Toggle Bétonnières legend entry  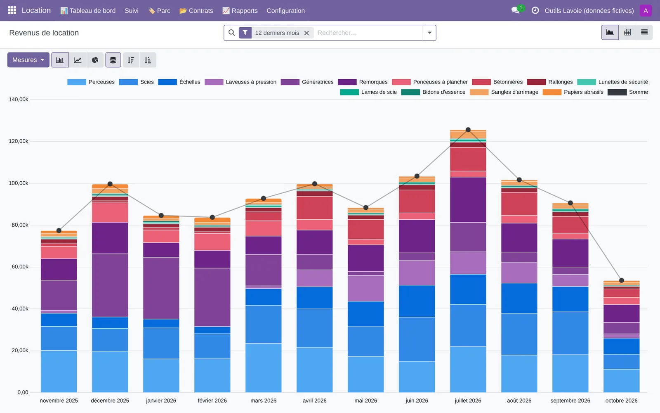point(497,82)
